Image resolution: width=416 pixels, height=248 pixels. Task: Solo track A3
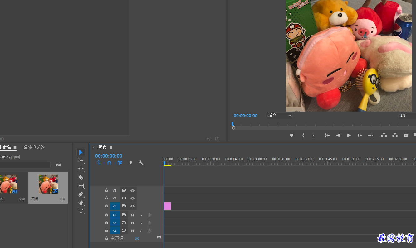pos(141,231)
